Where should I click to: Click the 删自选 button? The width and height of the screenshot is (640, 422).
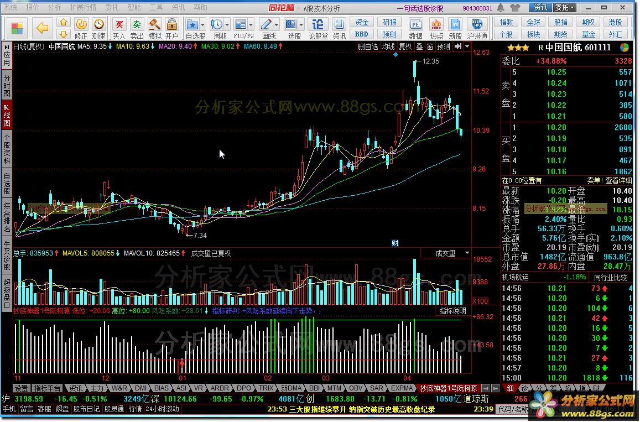click(368, 47)
